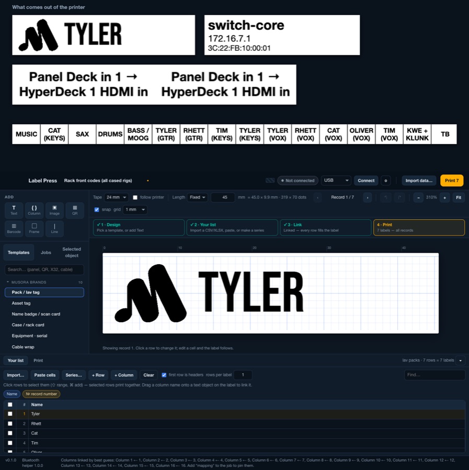
Task: Insert a Frame shape
Action: (34, 228)
